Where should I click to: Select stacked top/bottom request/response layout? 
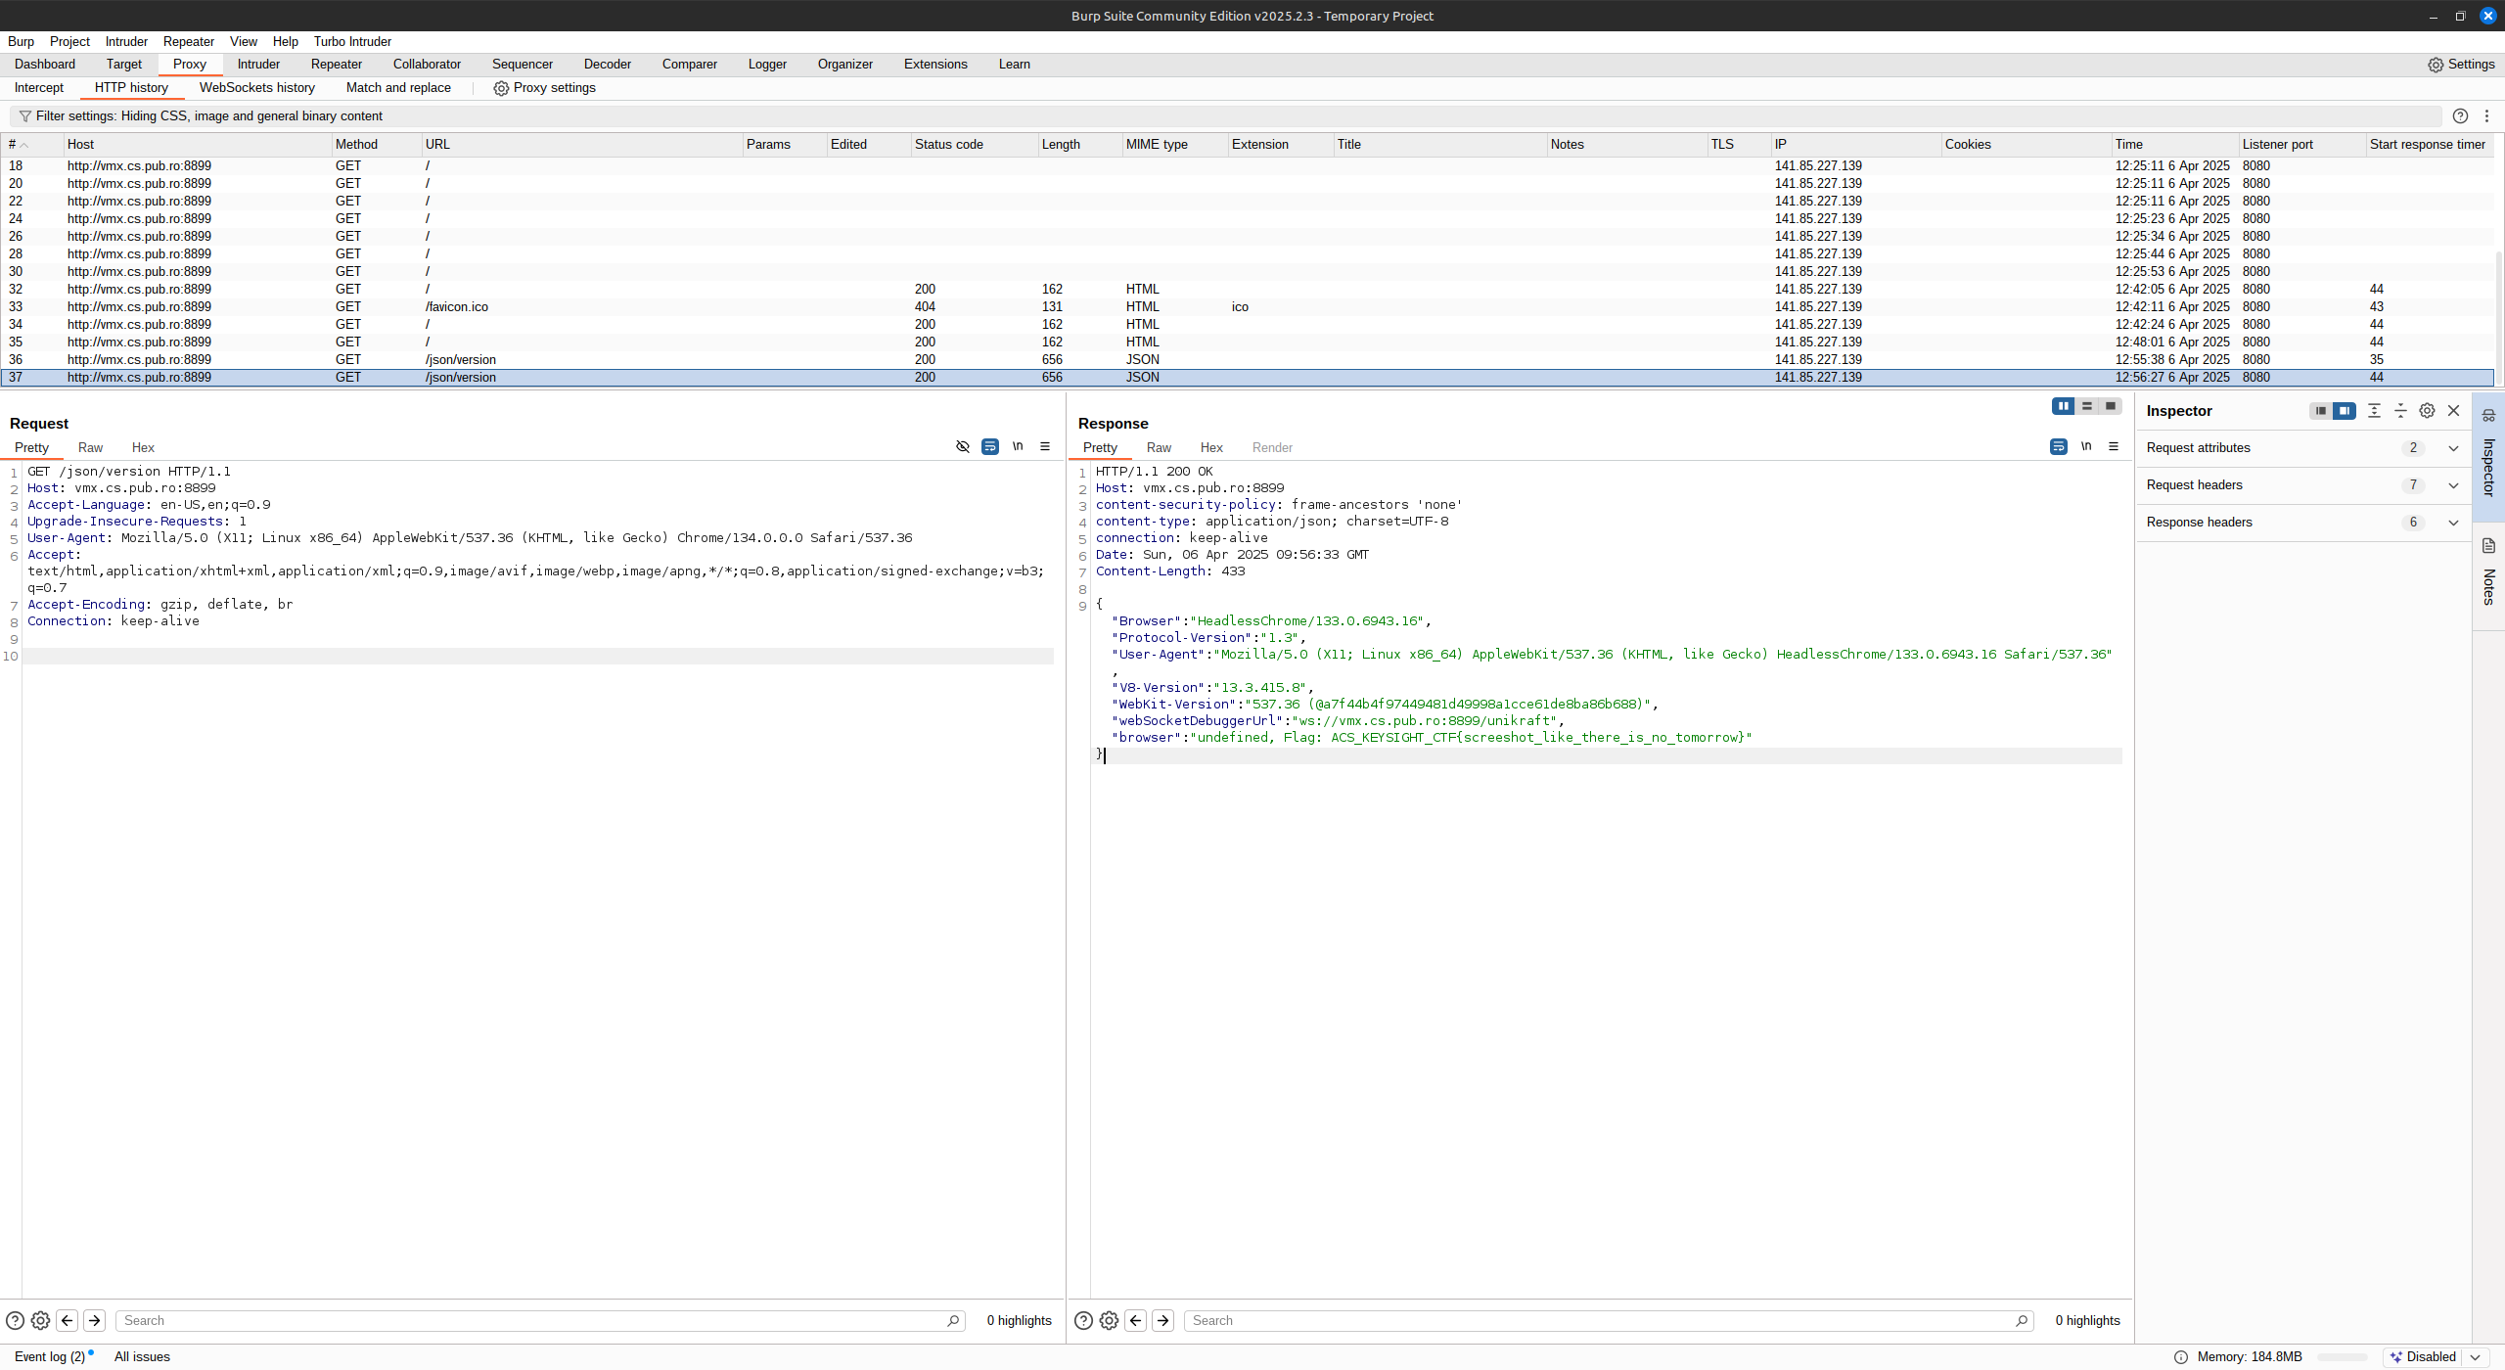coord(2087,406)
